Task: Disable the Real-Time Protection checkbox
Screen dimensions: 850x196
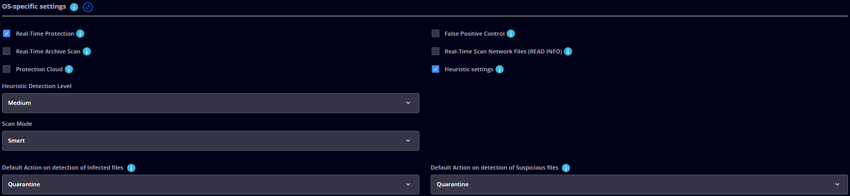Action: [7, 34]
